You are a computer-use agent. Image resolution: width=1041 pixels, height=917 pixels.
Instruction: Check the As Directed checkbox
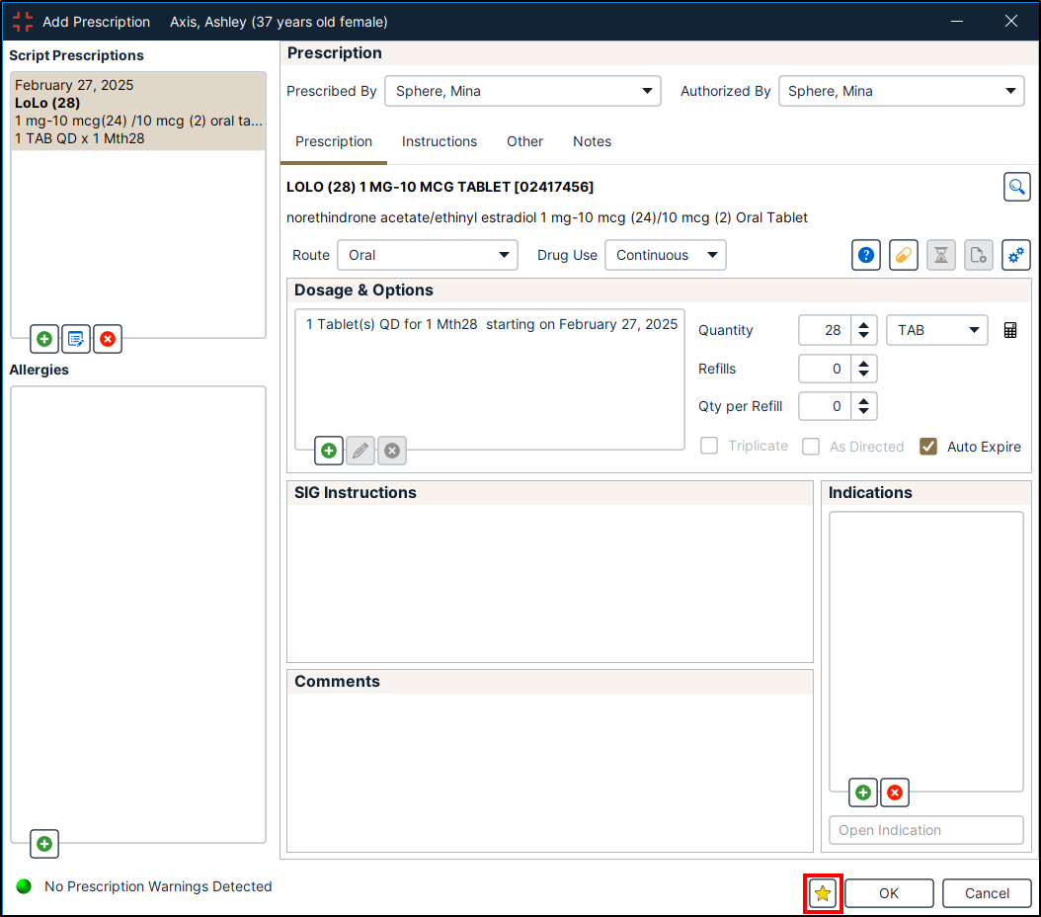[811, 447]
